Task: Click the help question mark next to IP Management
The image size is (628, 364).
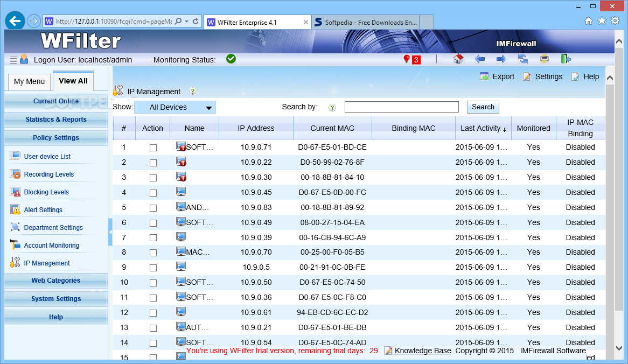Action: (x=193, y=92)
